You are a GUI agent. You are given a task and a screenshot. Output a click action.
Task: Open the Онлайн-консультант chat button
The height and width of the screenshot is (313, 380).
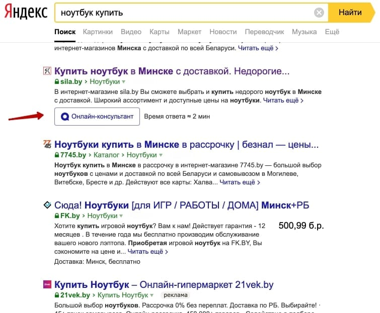(97, 117)
